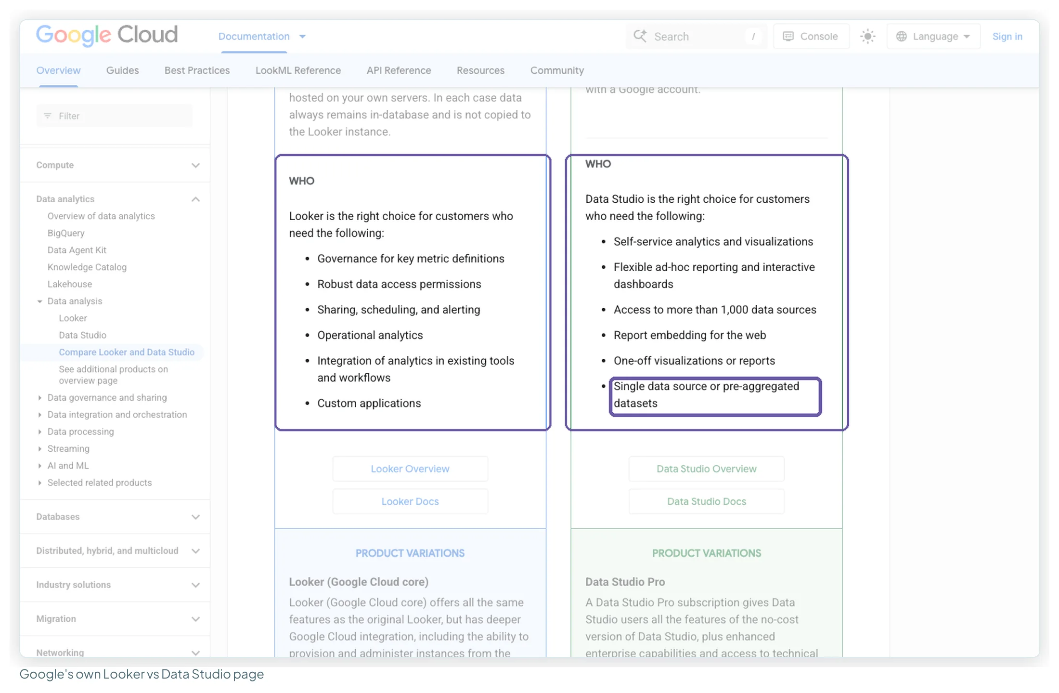
Task: Switch to the Guides tab
Action: pyautogui.click(x=122, y=70)
